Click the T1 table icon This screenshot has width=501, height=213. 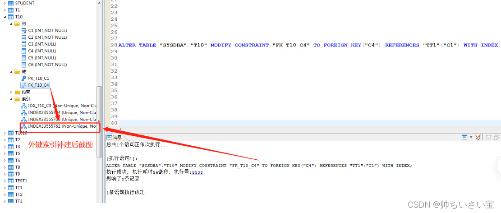coord(10,10)
